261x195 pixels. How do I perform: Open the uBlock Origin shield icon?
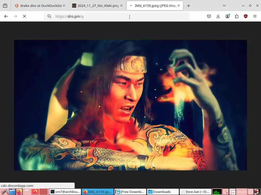[246, 16]
